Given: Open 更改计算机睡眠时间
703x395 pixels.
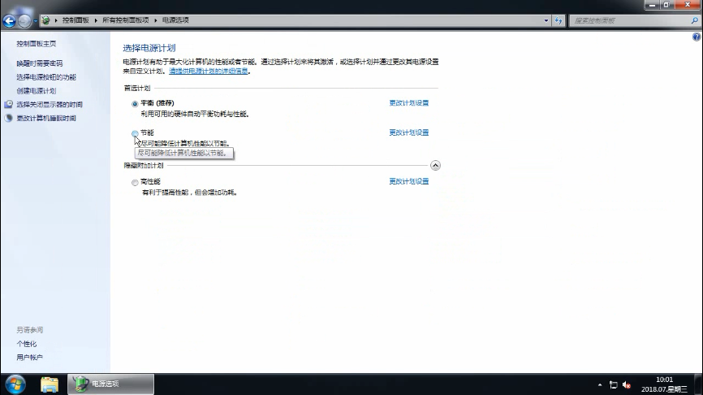Looking at the screenshot, I should click(46, 118).
